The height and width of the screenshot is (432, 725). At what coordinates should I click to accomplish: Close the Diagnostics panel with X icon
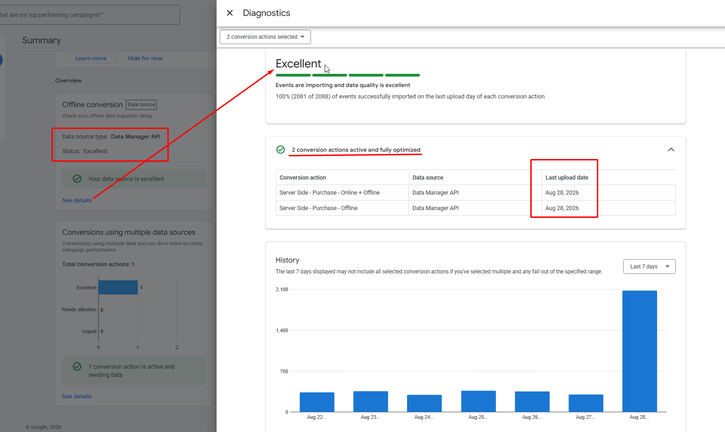(x=230, y=13)
